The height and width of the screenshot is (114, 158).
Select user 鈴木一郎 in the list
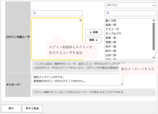click(111, 51)
